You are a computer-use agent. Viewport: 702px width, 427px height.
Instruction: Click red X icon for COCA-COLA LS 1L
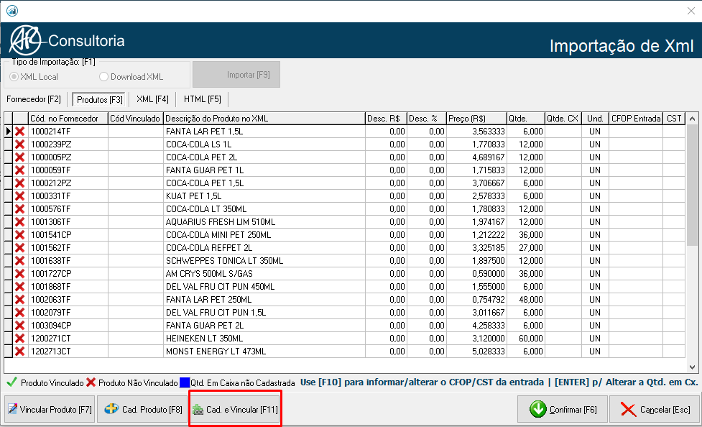click(19, 144)
